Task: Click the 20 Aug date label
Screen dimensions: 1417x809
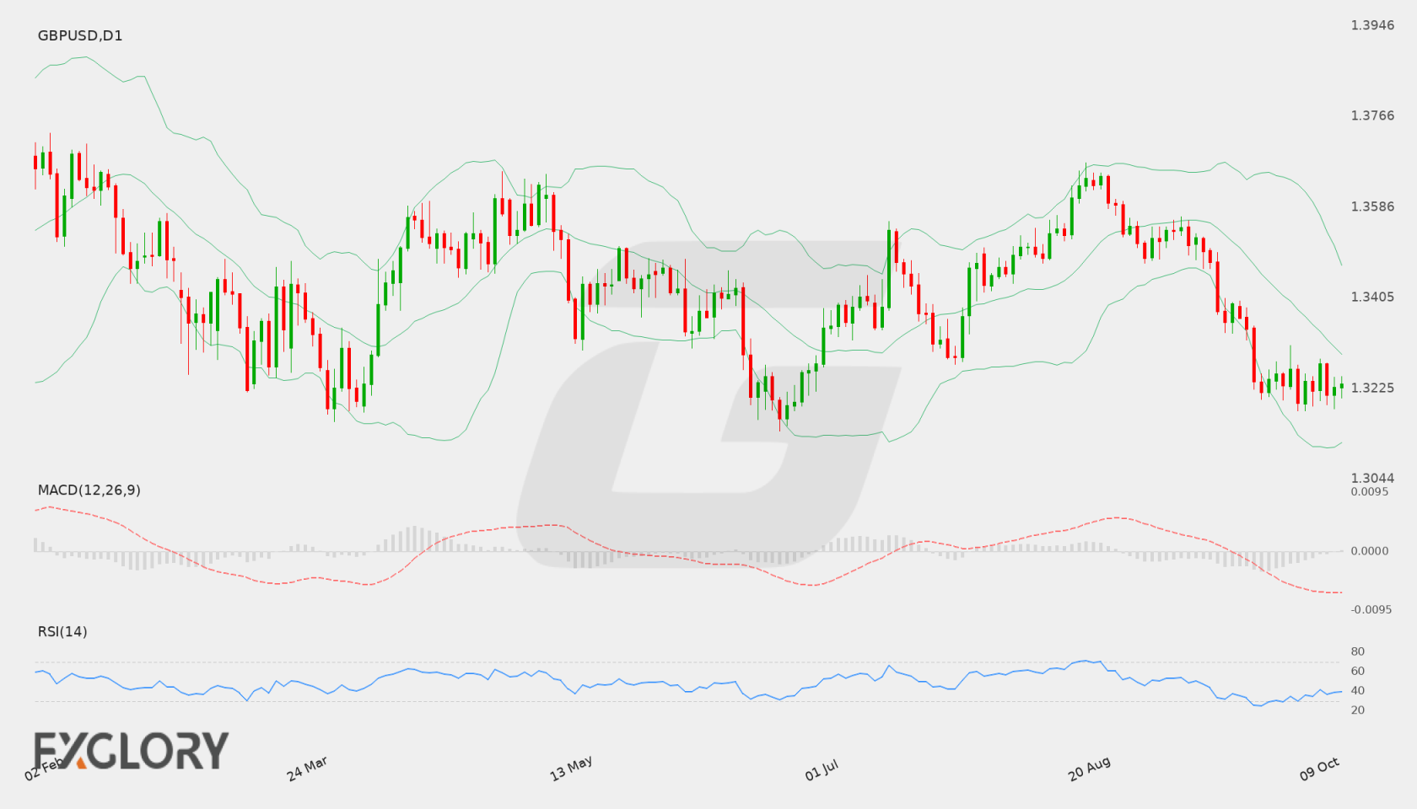Action: [1089, 769]
